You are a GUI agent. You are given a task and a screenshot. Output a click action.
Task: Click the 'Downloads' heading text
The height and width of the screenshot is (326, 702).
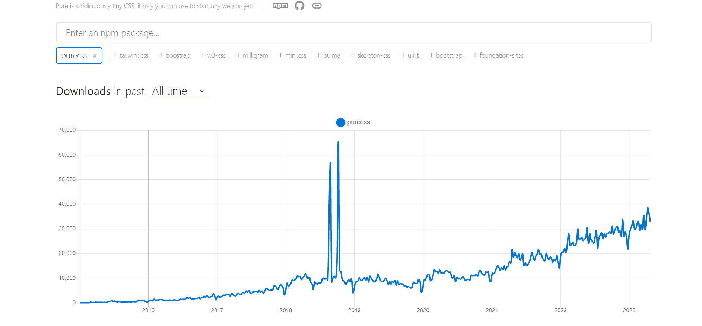[x=83, y=91]
